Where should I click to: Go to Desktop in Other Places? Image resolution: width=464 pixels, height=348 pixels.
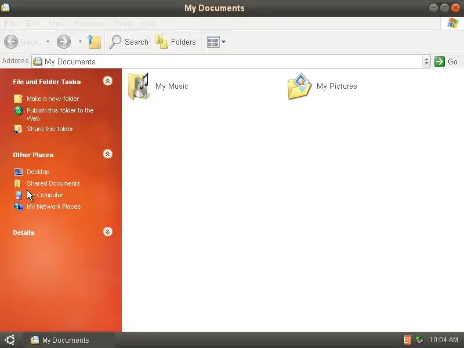(x=38, y=172)
